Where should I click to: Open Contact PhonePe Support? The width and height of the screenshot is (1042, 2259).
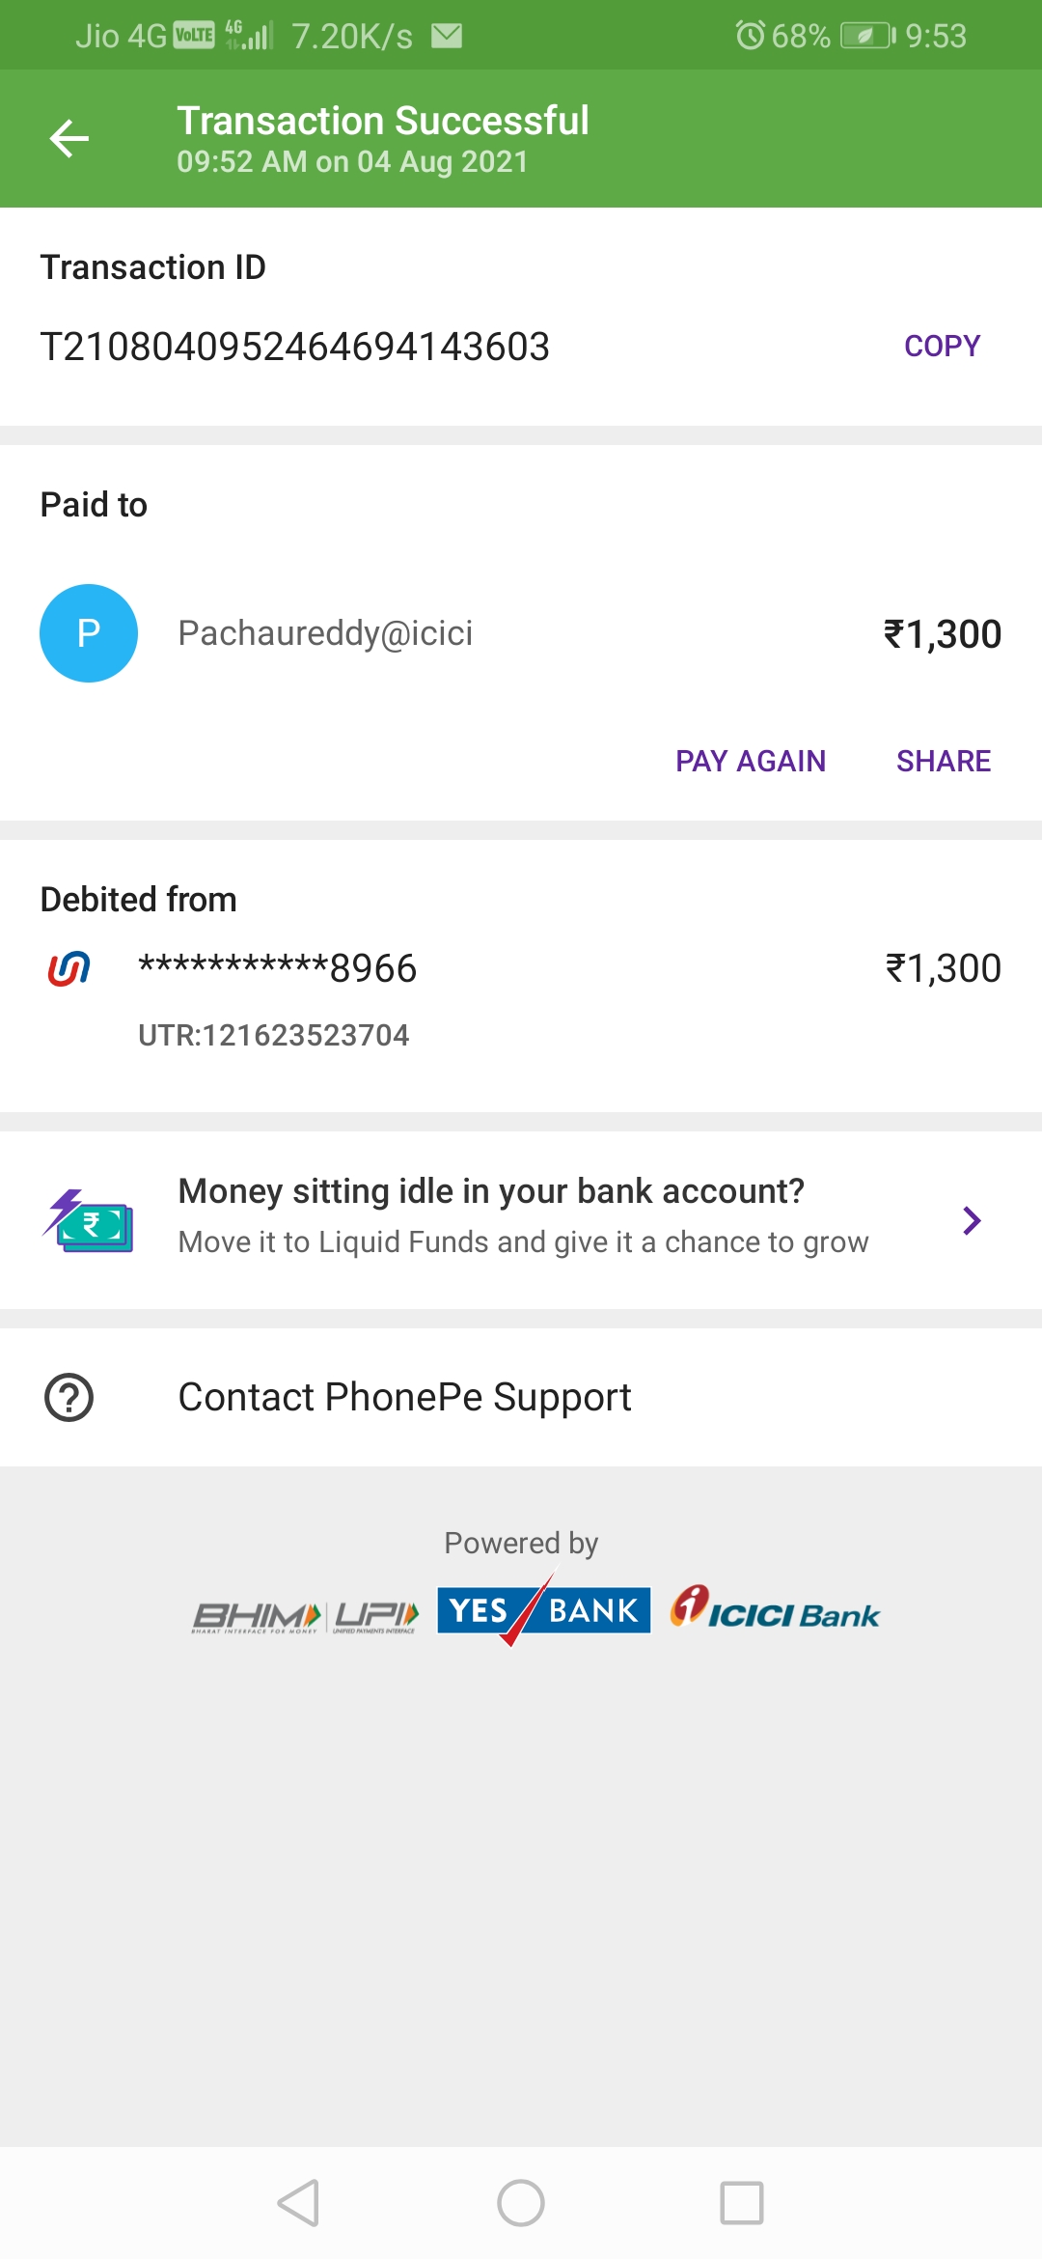404,1397
